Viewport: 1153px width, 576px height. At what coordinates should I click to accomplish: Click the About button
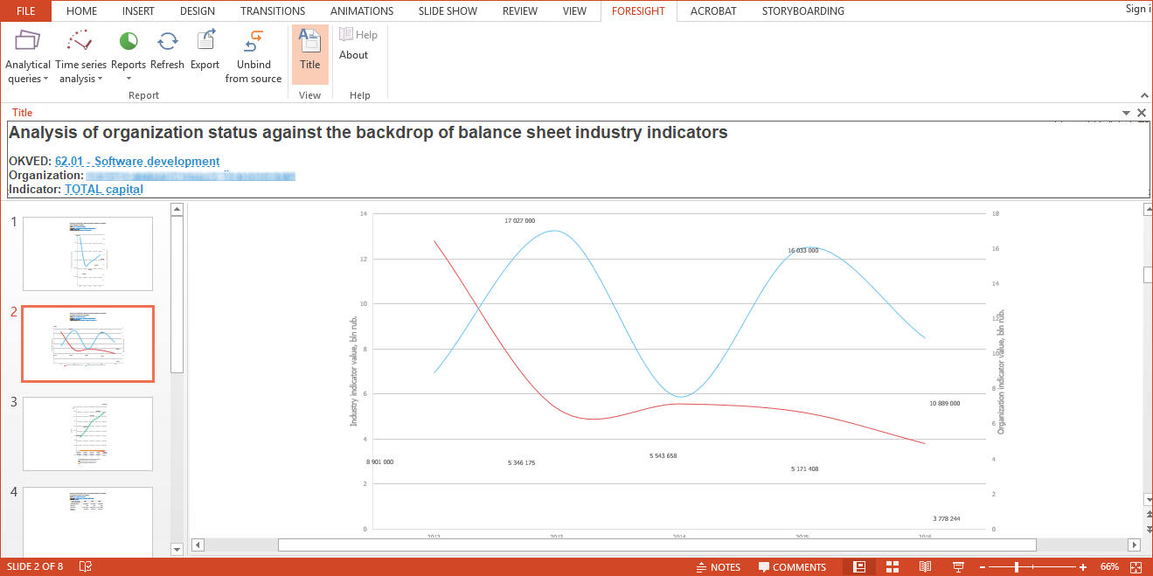pos(353,55)
